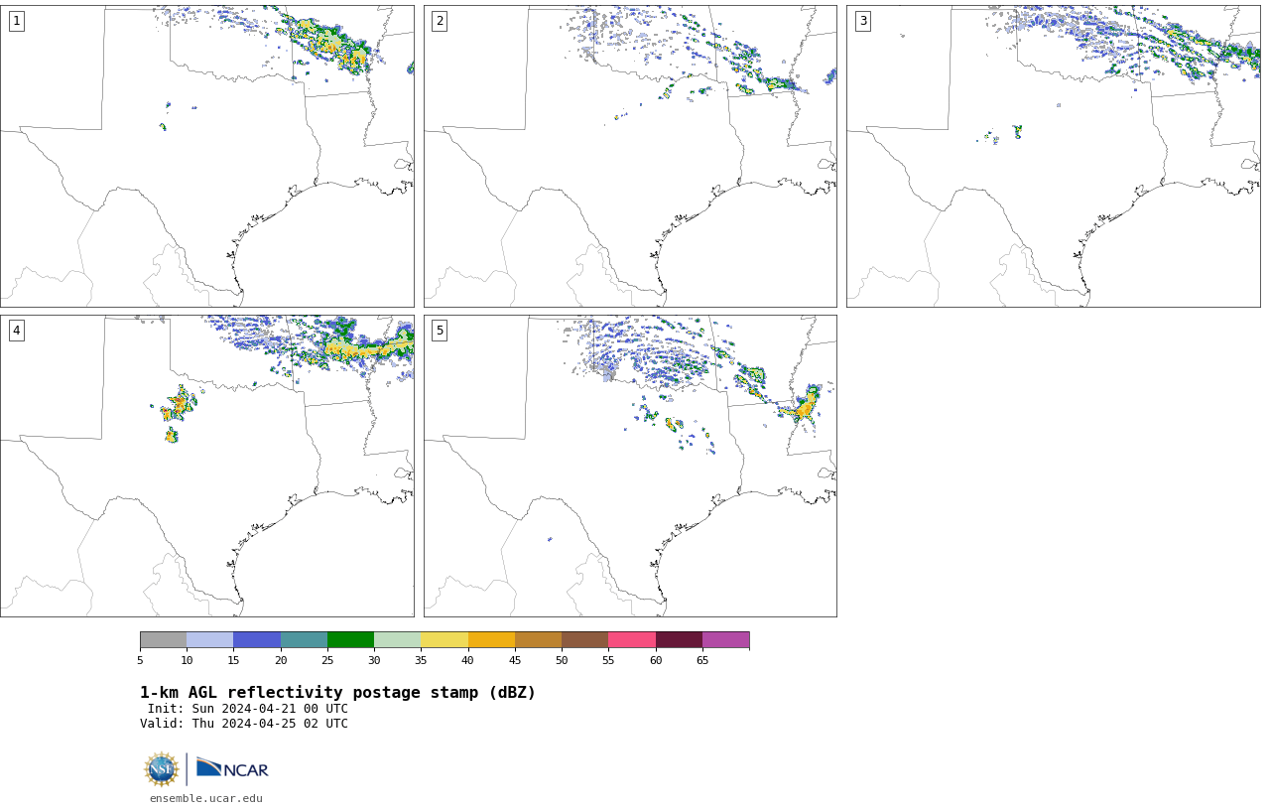
Task: Open ensemble member 5 reflectivity map
Action: click(630, 467)
